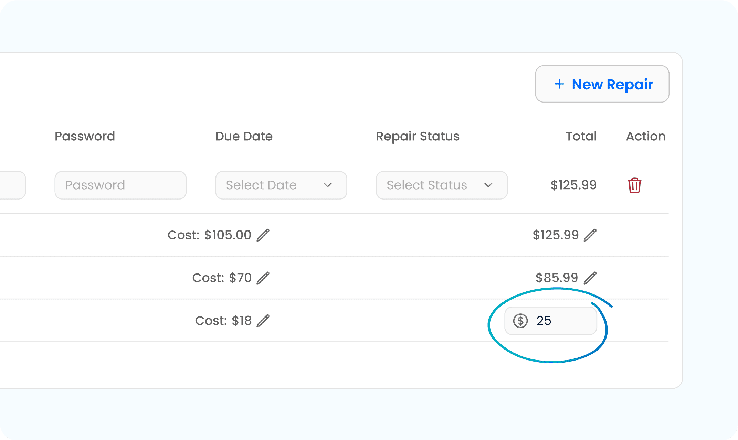Click the plus icon on New Repair
The width and height of the screenshot is (738, 440).
click(x=559, y=84)
